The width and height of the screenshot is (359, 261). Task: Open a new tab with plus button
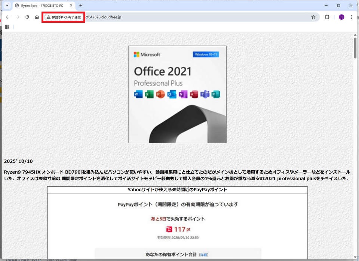pyautogui.click(x=81, y=6)
